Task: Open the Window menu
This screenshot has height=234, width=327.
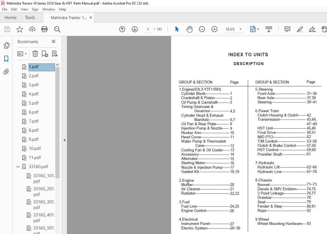Action: pos(49,9)
